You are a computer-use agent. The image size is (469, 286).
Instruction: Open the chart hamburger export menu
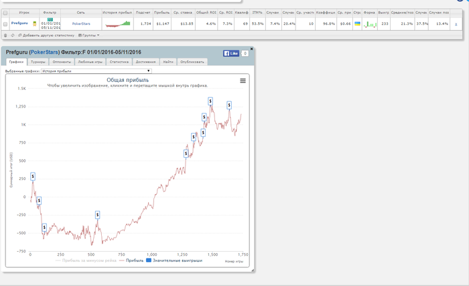click(x=243, y=81)
